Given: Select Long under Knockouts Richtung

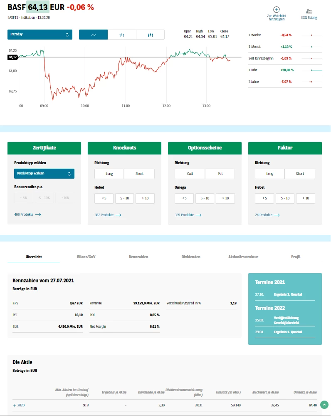Looking at the screenshot, I should point(109,174).
